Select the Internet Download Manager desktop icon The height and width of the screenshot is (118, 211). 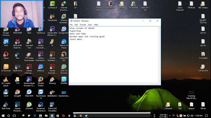coord(64,6)
